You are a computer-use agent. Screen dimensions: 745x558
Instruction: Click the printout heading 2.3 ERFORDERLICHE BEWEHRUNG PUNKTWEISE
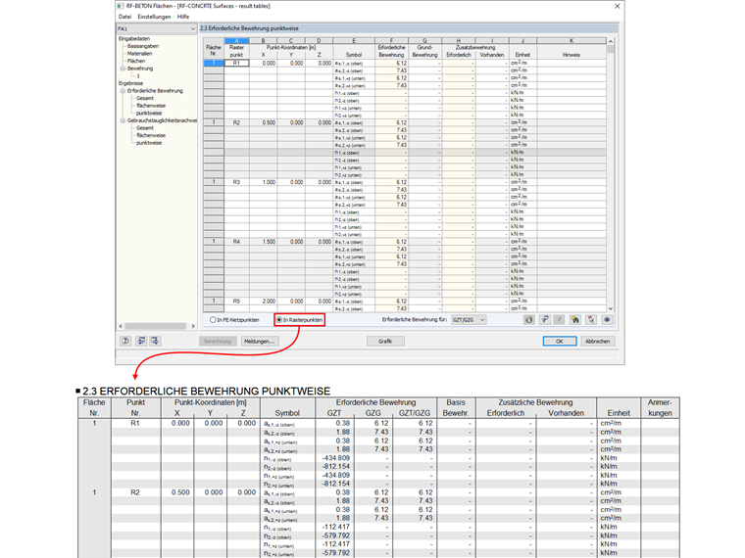(x=206, y=391)
